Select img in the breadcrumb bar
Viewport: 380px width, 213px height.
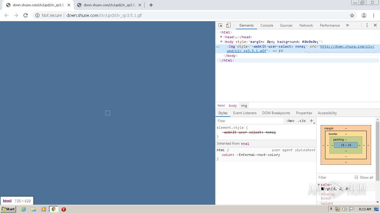point(244,106)
